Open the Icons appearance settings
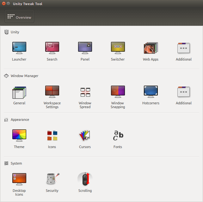Screen dimensions: 203x202 point(52,135)
